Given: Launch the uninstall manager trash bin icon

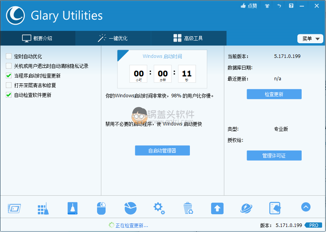Looking at the screenshot, I should pyautogui.click(x=188, y=208).
